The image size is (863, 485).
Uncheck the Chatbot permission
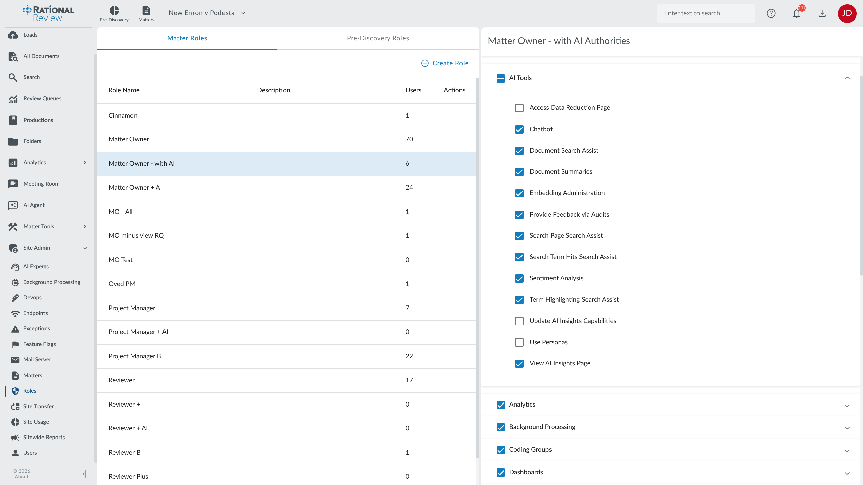coord(519,129)
